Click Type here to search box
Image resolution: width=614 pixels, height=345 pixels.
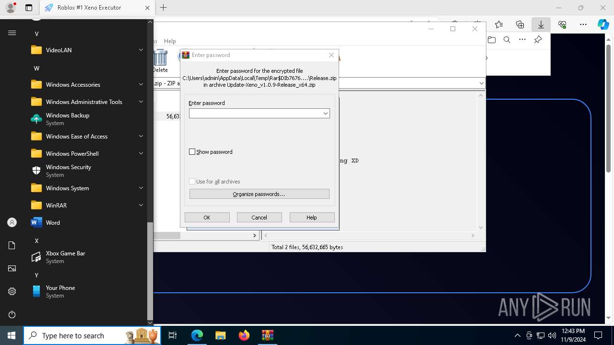tap(93, 335)
